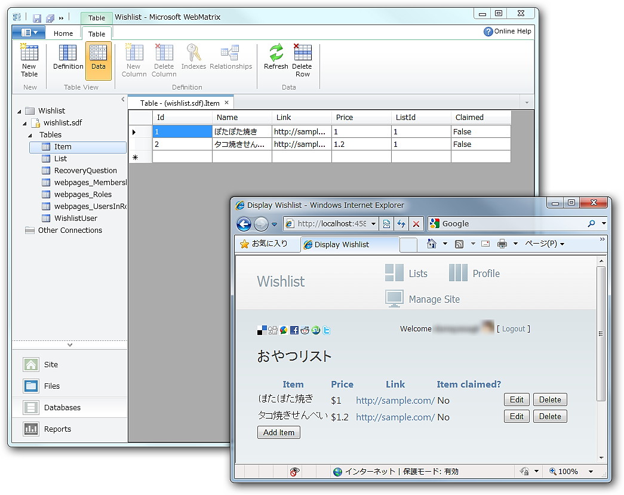
Task: Open the WebMatrix application menu button
Action: (x=28, y=33)
